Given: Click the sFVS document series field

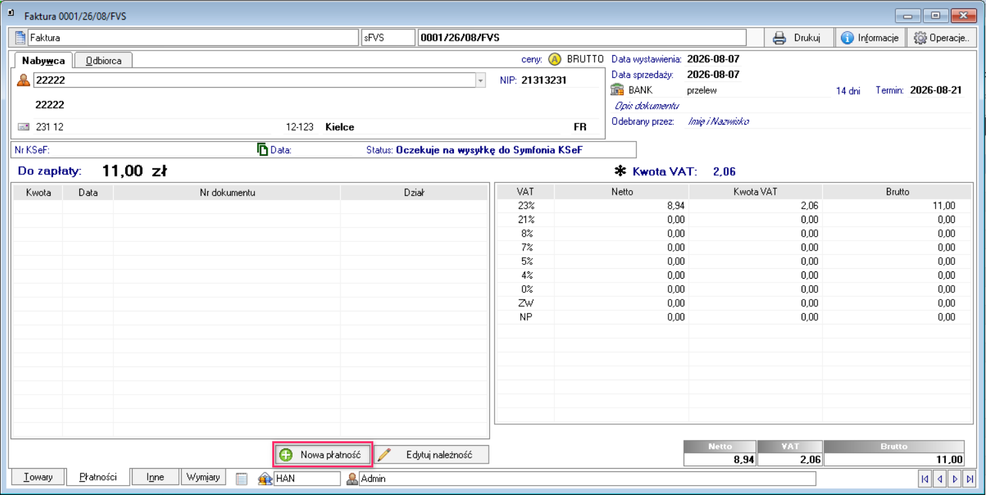Looking at the screenshot, I should [388, 37].
